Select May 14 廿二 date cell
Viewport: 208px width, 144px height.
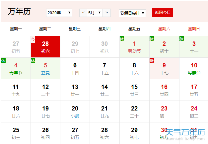tap(104, 90)
